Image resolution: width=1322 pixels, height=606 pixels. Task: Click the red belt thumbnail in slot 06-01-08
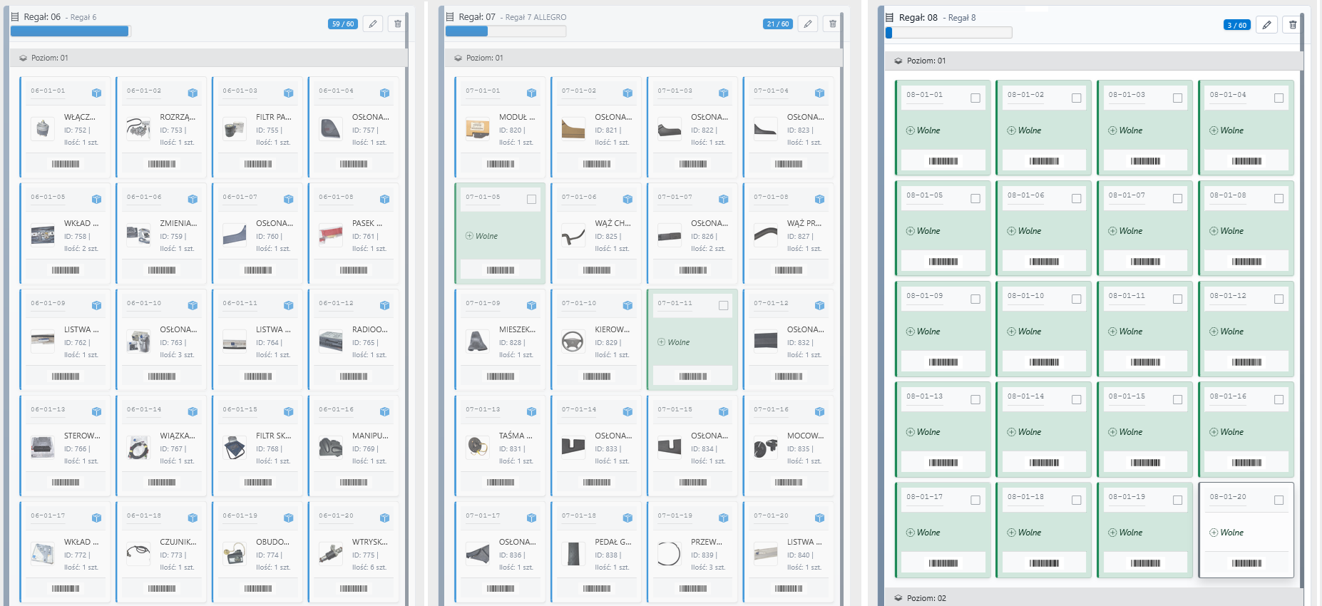pyautogui.click(x=331, y=235)
